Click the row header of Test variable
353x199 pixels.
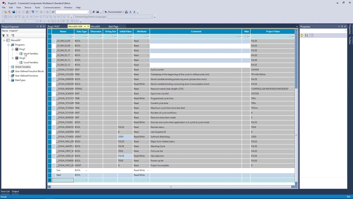pyautogui.click(x=50, y=170)
